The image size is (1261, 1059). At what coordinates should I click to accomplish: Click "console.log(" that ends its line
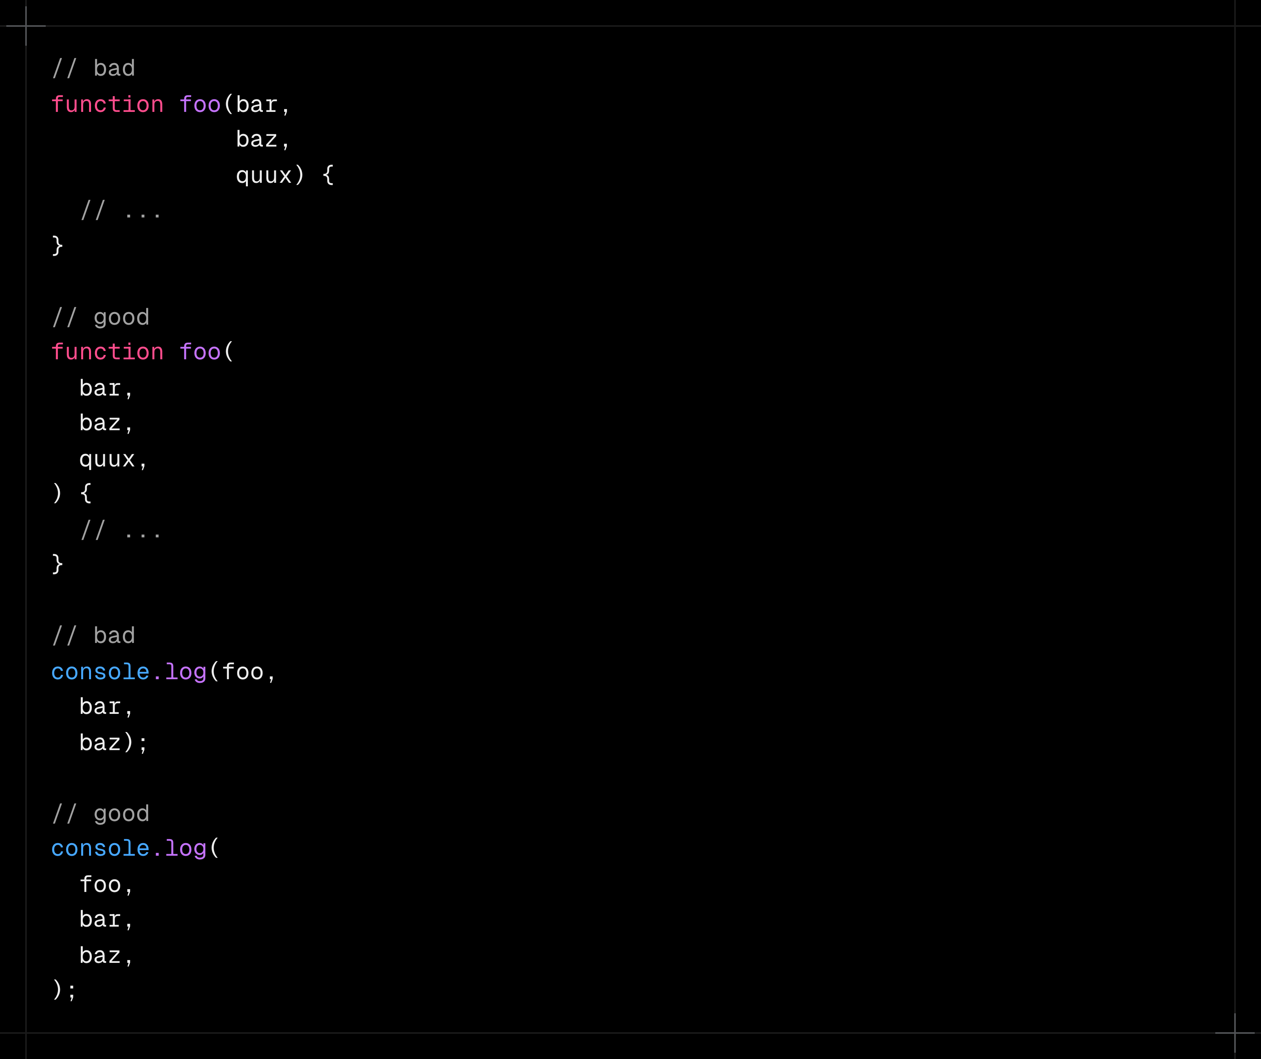pyautogui.click(x=135, y=849)
